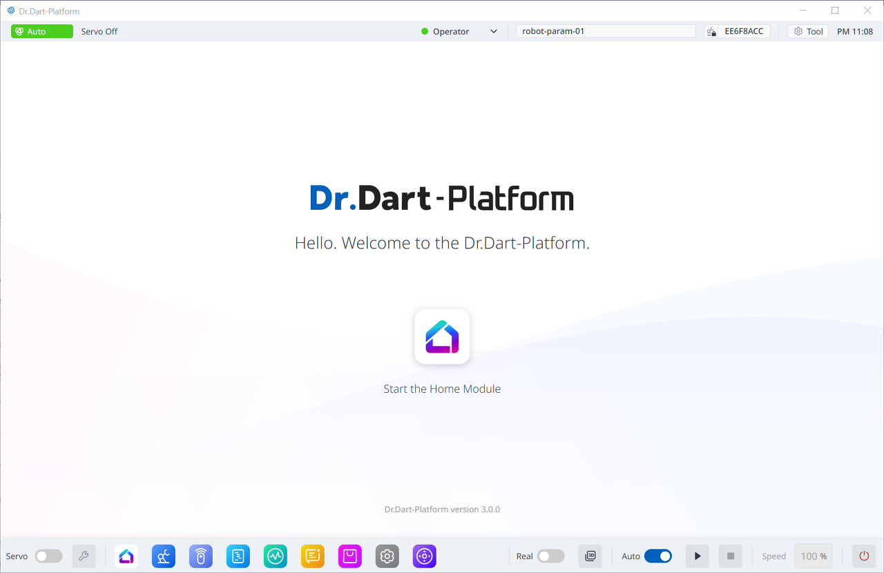Select the robot arm module icon

point(164,556)
